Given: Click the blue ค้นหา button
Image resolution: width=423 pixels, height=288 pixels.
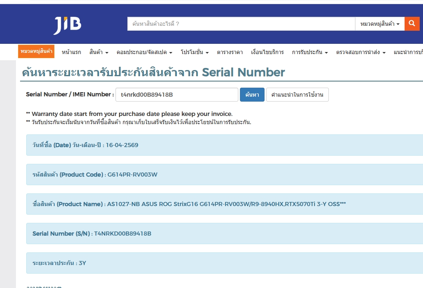Looking at the screenshot, I should (x=252, y=95).
